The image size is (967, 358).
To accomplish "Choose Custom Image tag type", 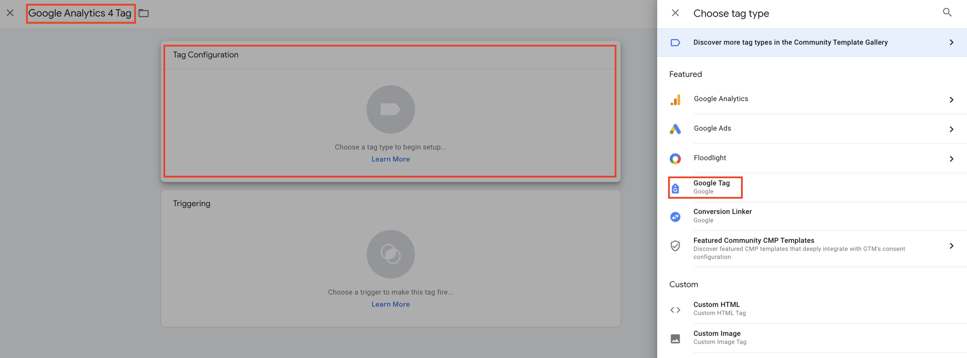I will click(812, 338).
